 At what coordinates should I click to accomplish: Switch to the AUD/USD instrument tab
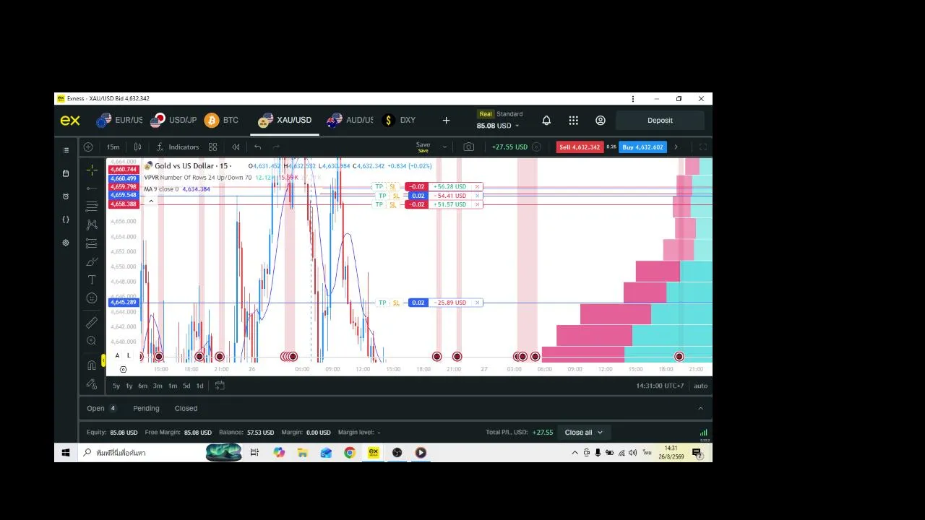click(350, 120)
